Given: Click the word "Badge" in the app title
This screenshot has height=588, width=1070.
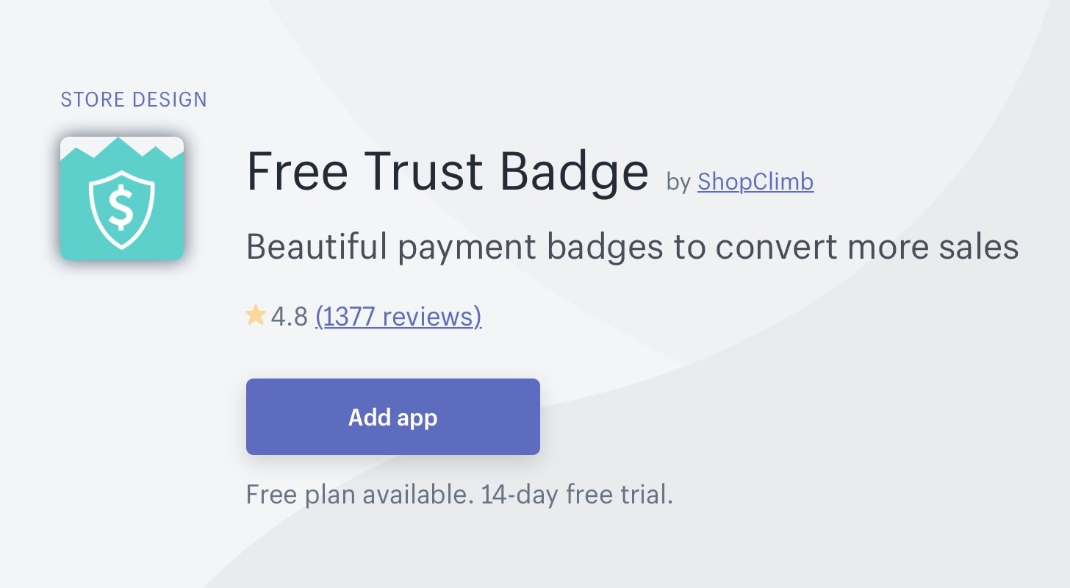Looking at the screenshot, I should tap(575, 171).
